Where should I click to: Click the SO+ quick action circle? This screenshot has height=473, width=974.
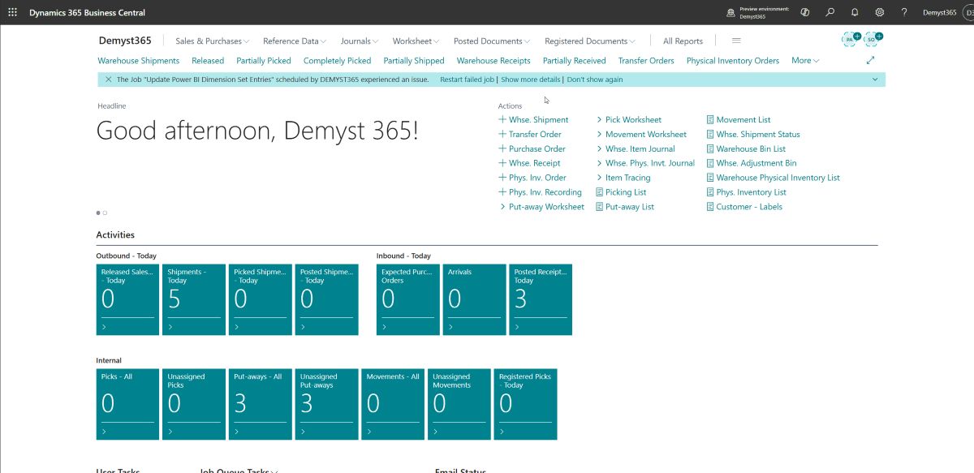(x=870, y=38)
